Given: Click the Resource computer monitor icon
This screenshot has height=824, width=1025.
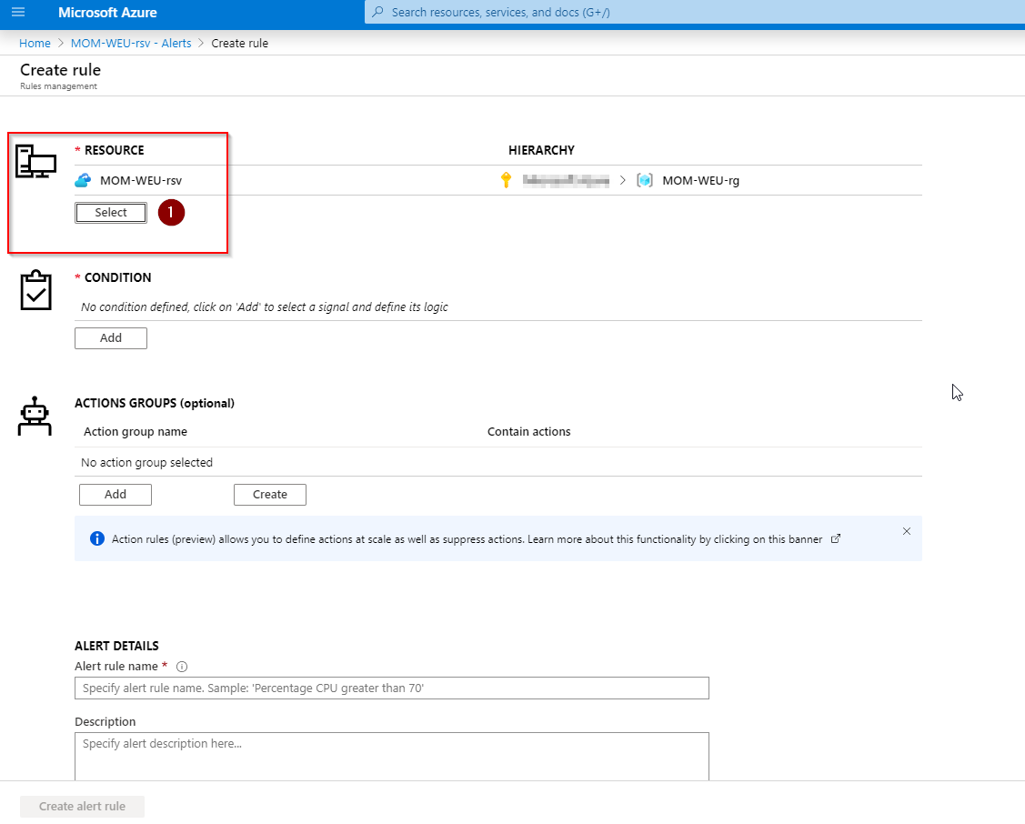Looking at the screenshot, I should [35, 161].
